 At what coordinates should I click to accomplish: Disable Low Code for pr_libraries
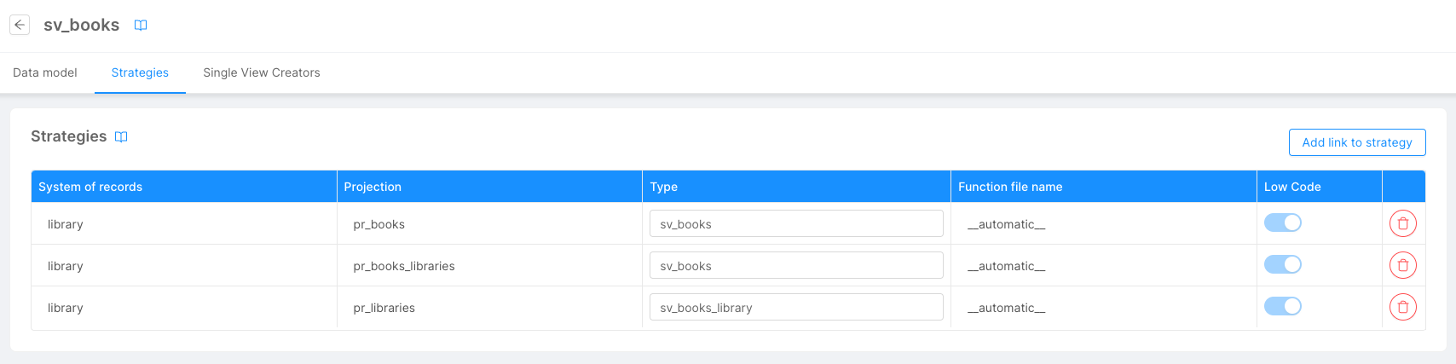click(x=1282, y=306)
